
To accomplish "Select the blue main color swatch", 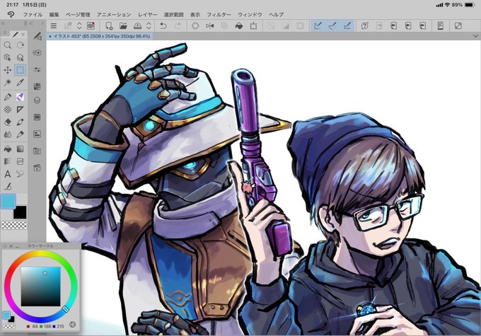I will [x=8, y=202].
